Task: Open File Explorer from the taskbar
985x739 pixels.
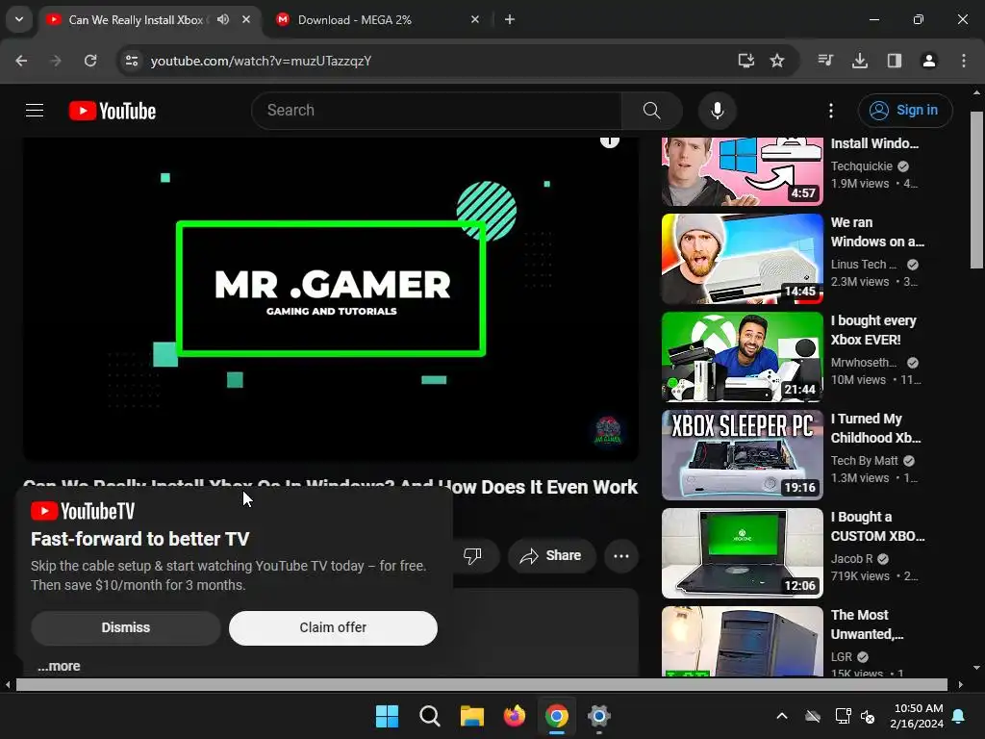Action: coord(471,716)
